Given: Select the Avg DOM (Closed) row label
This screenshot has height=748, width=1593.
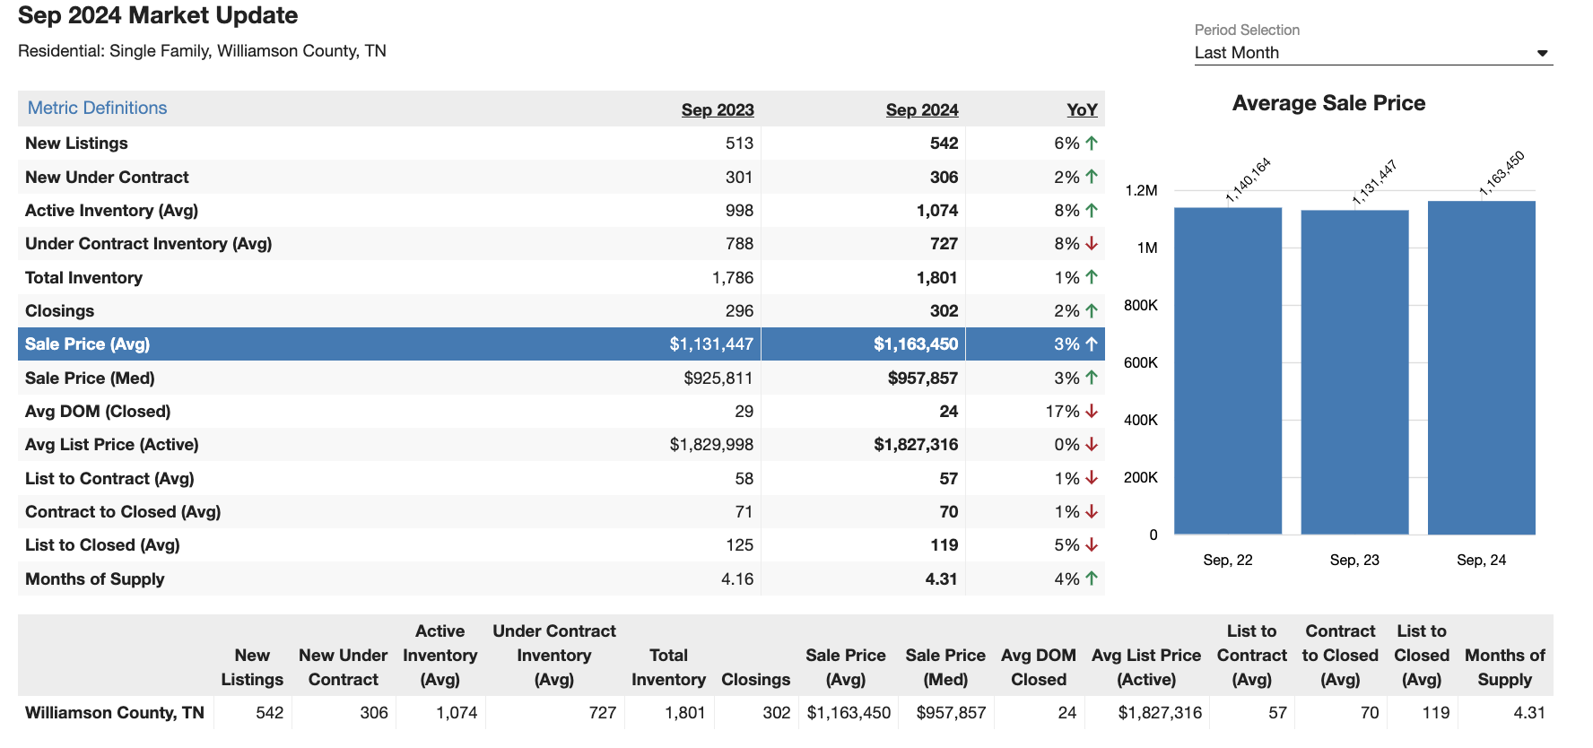Looking at the screenshot, I should click(98, 412).
